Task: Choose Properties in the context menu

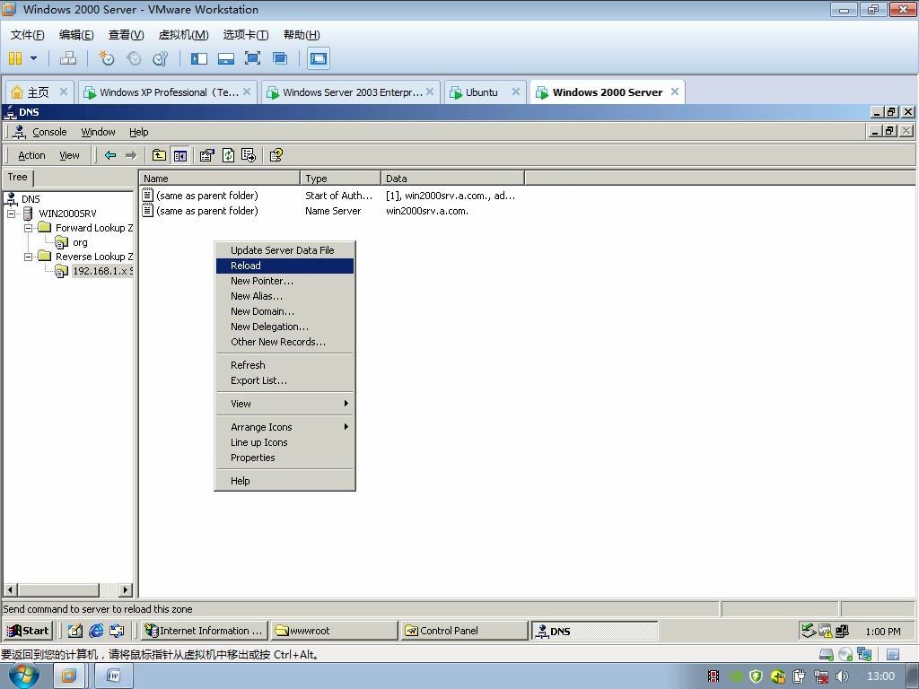Action: 284,458
